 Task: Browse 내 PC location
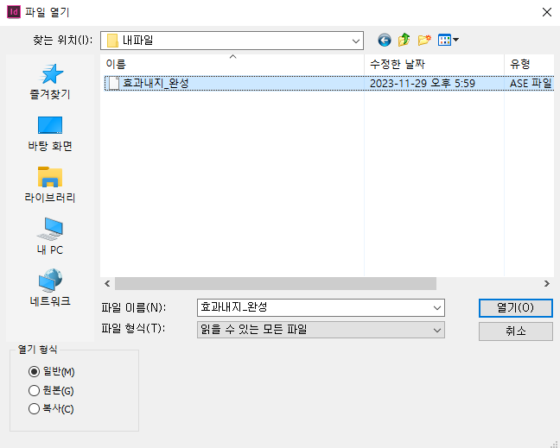pyautogui.click(x=50, y=237)
